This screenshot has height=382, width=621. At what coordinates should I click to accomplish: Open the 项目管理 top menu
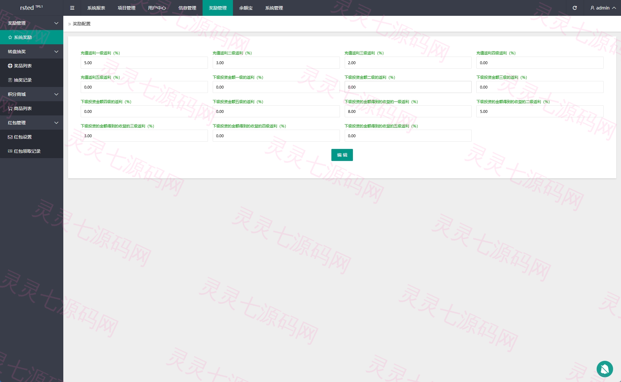[x=127, y=8]
